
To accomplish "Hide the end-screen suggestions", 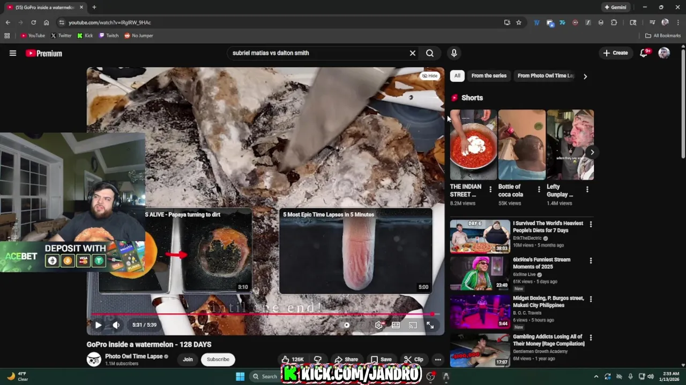I will (x=430, y=76).
